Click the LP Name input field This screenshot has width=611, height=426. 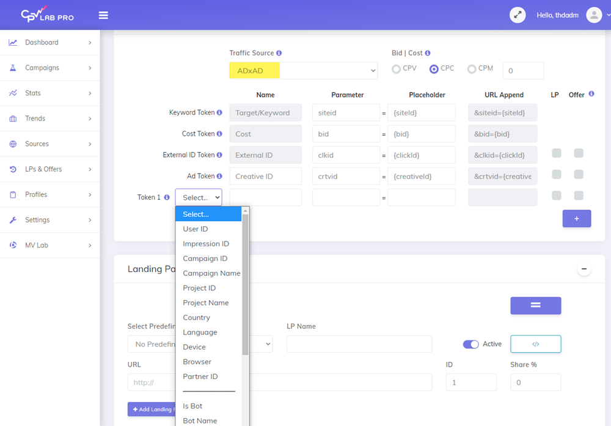point(359,344)
